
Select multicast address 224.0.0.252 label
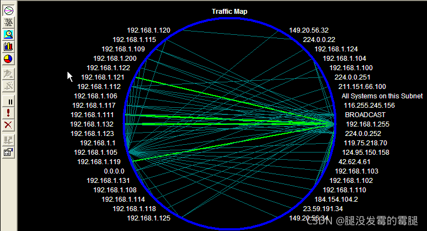(x=363, y=134)
